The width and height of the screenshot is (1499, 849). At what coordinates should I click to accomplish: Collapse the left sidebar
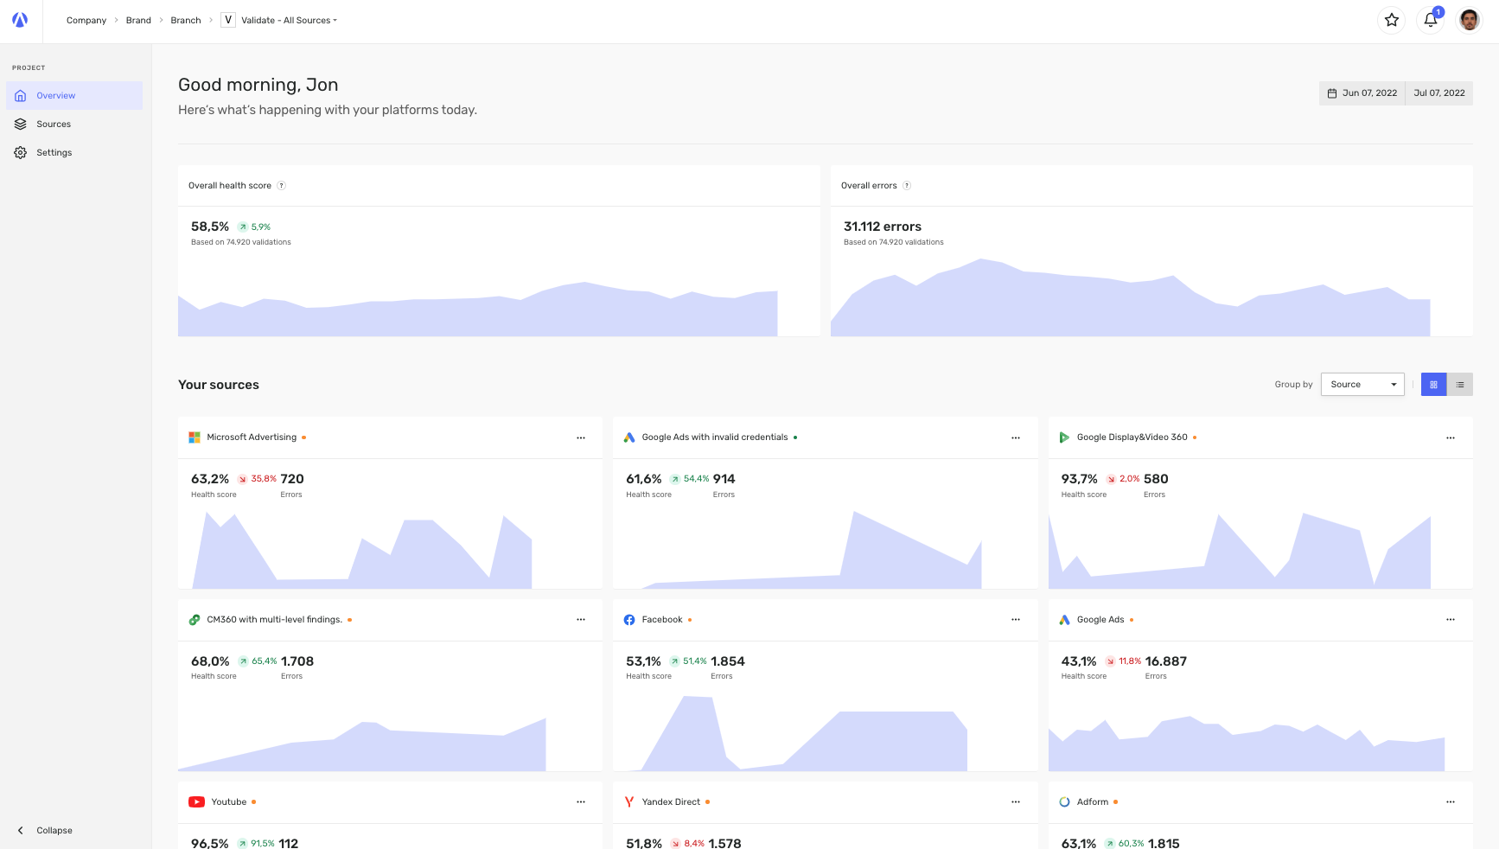[x=45, y=831]
